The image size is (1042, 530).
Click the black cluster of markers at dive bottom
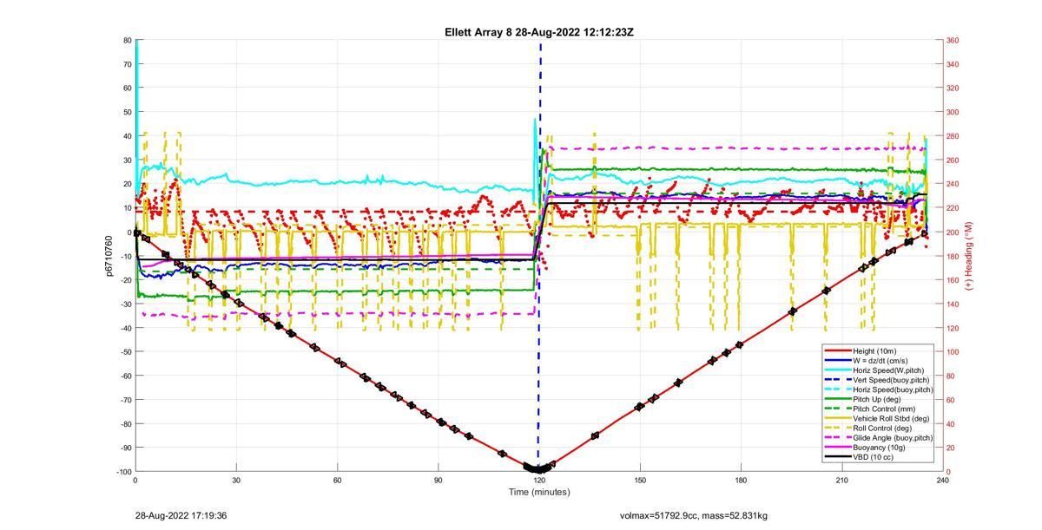pos(537,468)
